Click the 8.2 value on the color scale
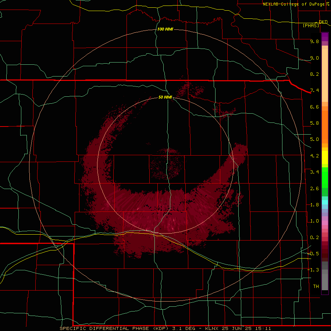This screenshot has height=331, width=331. pos(314,74)
